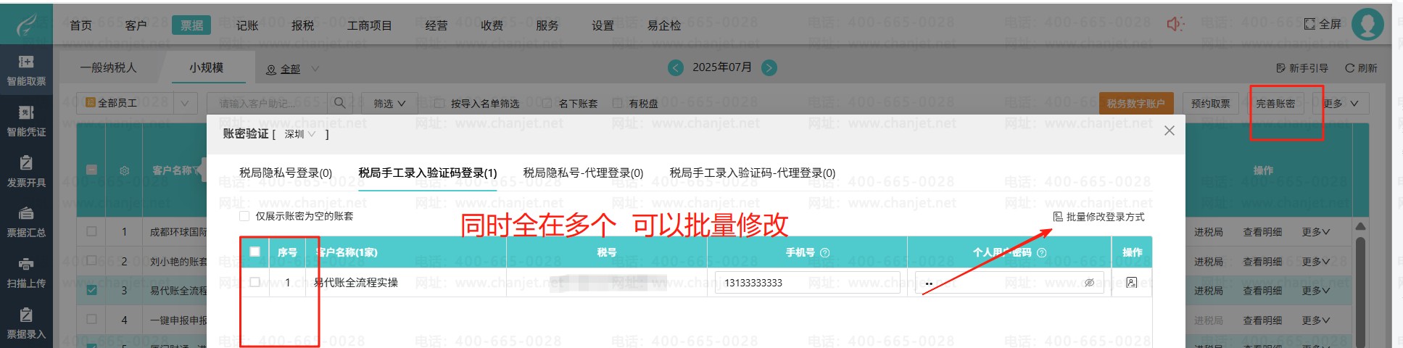Screen dimensions: 1403x348
Task: Toggle password visibility eye icon
Action: tap(1089, 283)
